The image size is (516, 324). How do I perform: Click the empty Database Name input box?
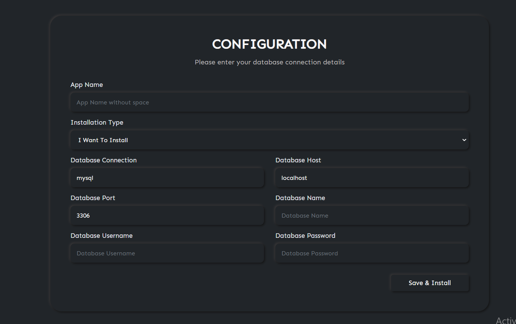coord(372,216)
